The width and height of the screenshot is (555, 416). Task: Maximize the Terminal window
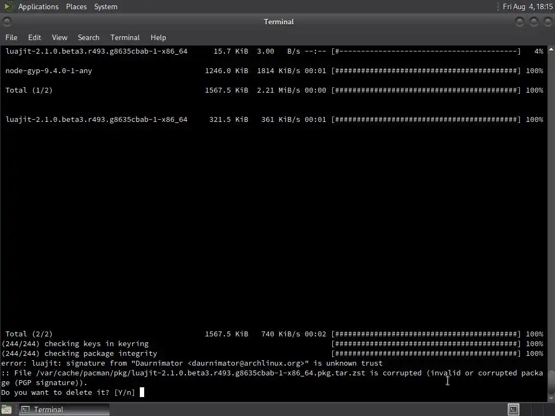[x=534, y=22]
